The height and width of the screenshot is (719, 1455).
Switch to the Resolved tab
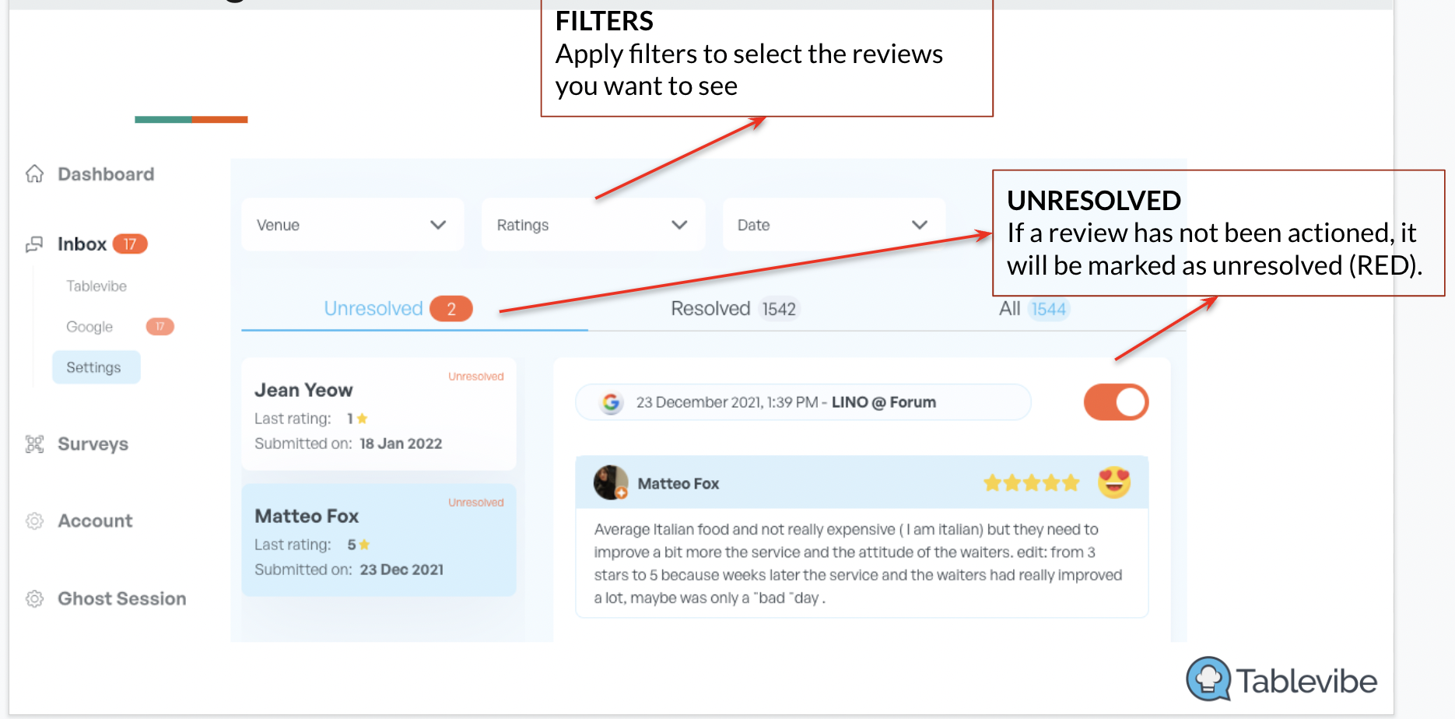coord(734,309)
